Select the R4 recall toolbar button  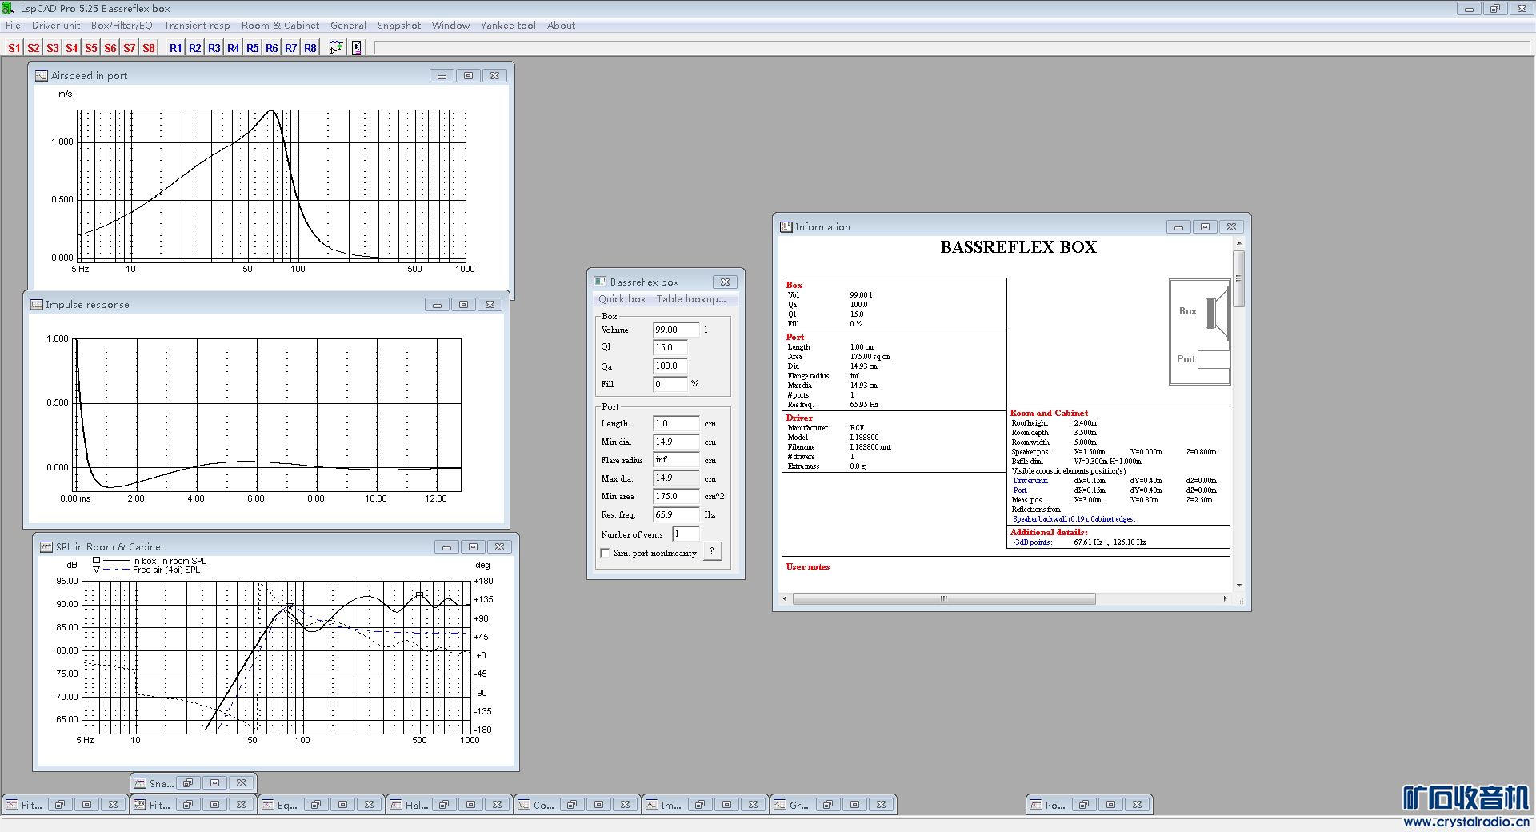pos(233,48)
